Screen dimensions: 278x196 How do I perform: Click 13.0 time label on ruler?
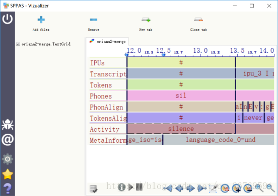coord(200,51)
